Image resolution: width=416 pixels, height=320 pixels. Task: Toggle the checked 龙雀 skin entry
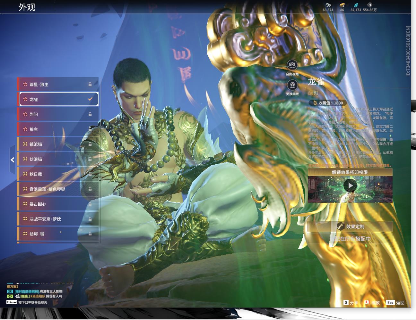click(x=59, y=99)
